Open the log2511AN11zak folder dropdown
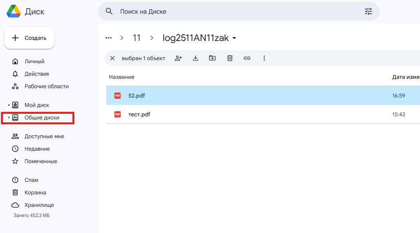420x233 pixels. (234, 38)
